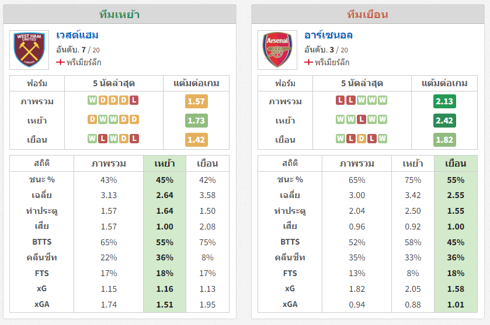
Task: Select the ภาพรวม column header in West Ham stats
Action: click(x=109, y=164)
